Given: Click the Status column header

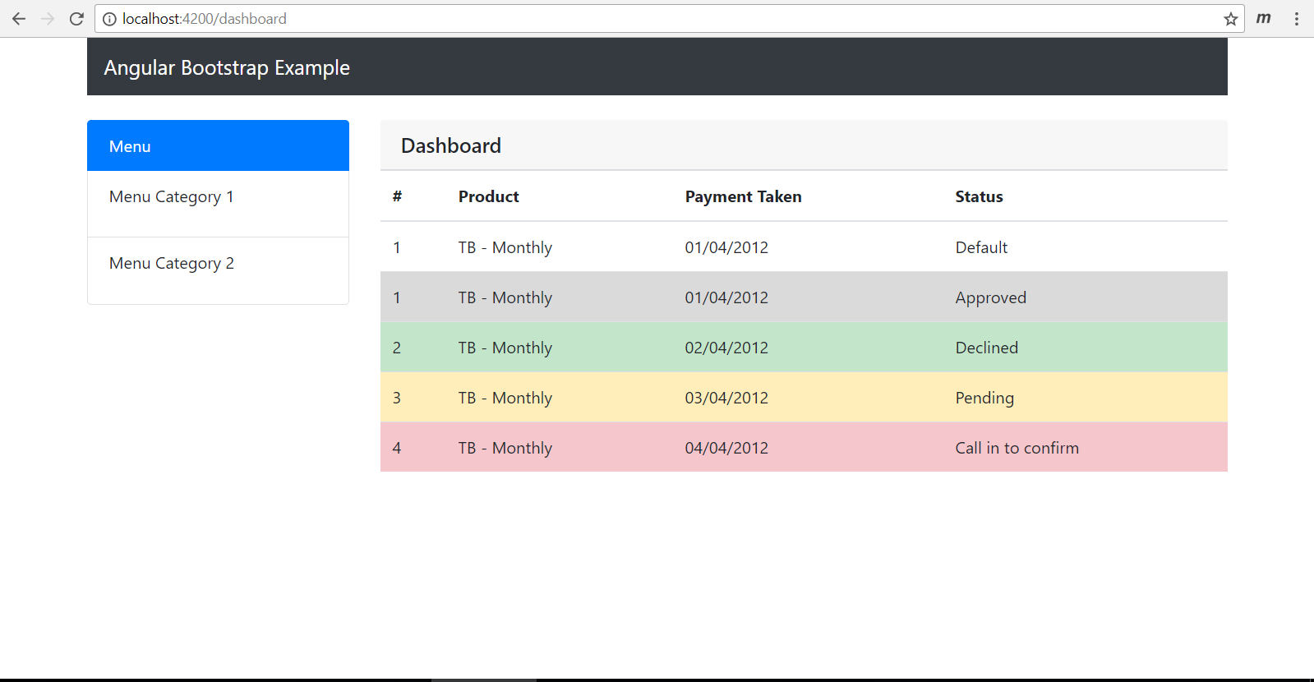Looking at the screenshot, I should click(980, 196).
